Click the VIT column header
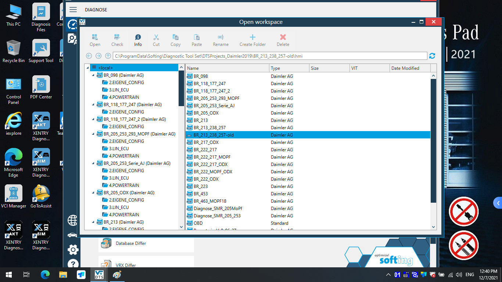 369,68
